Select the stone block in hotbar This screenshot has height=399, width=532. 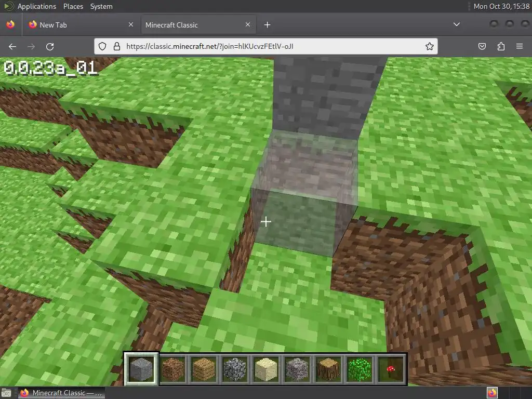click(141, 369)
